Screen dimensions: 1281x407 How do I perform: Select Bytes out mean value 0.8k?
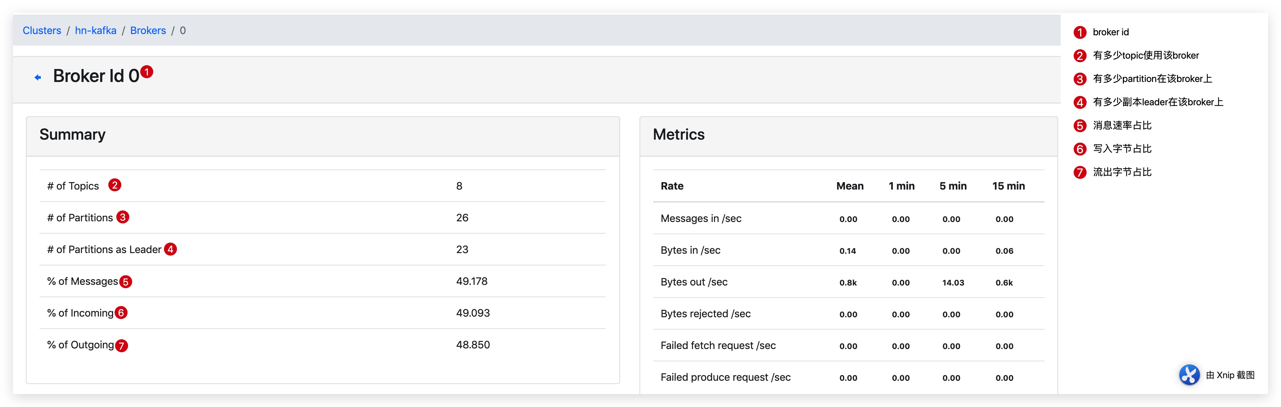[x=848, y=283]
